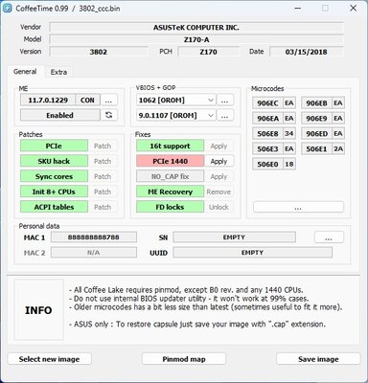
Task: Click Select new image button
Action: point(49,359)
